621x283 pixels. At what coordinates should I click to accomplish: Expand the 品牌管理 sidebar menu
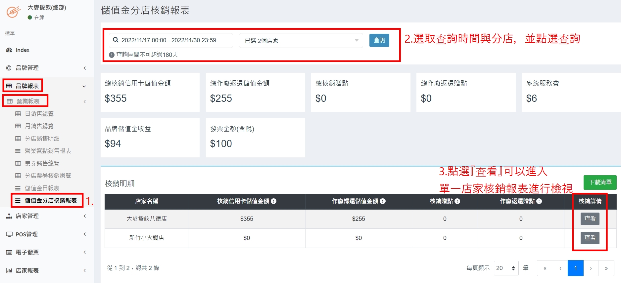[46, 68]
